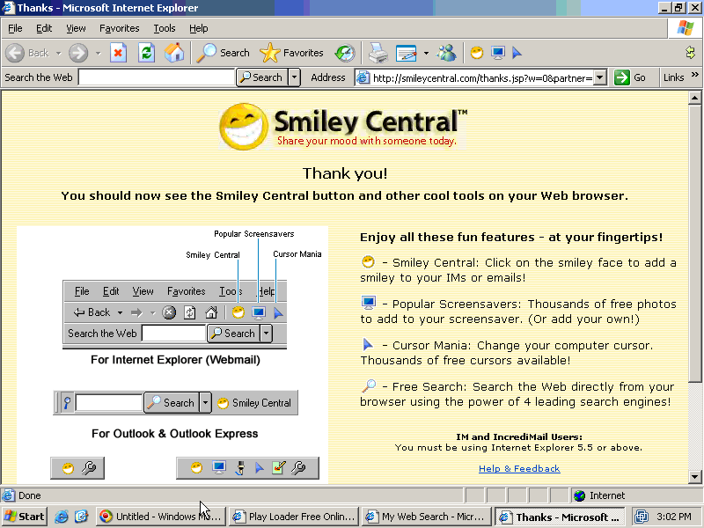Click the page icon in the Address bar
The width and height of the screenshot is (704, 528).
(x=363, y=77)
